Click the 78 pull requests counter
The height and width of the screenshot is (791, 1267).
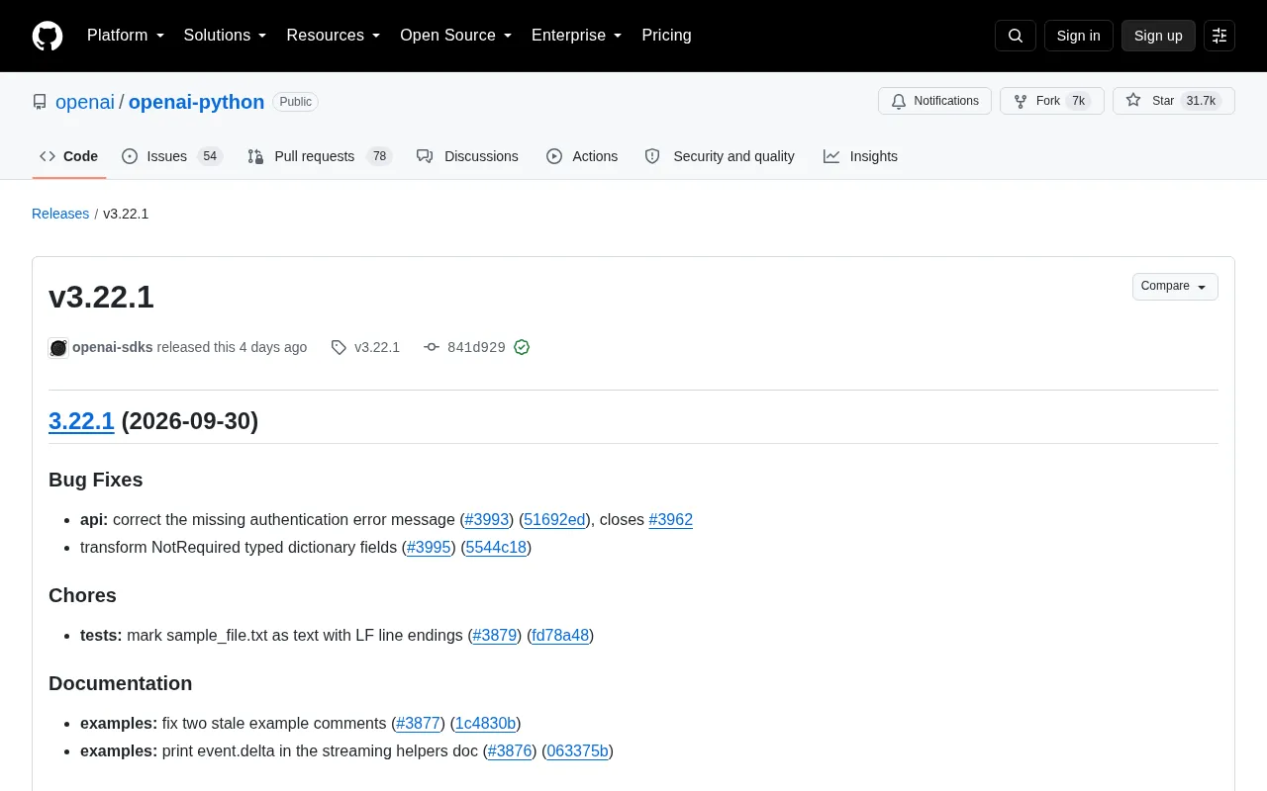coord(379,156)
